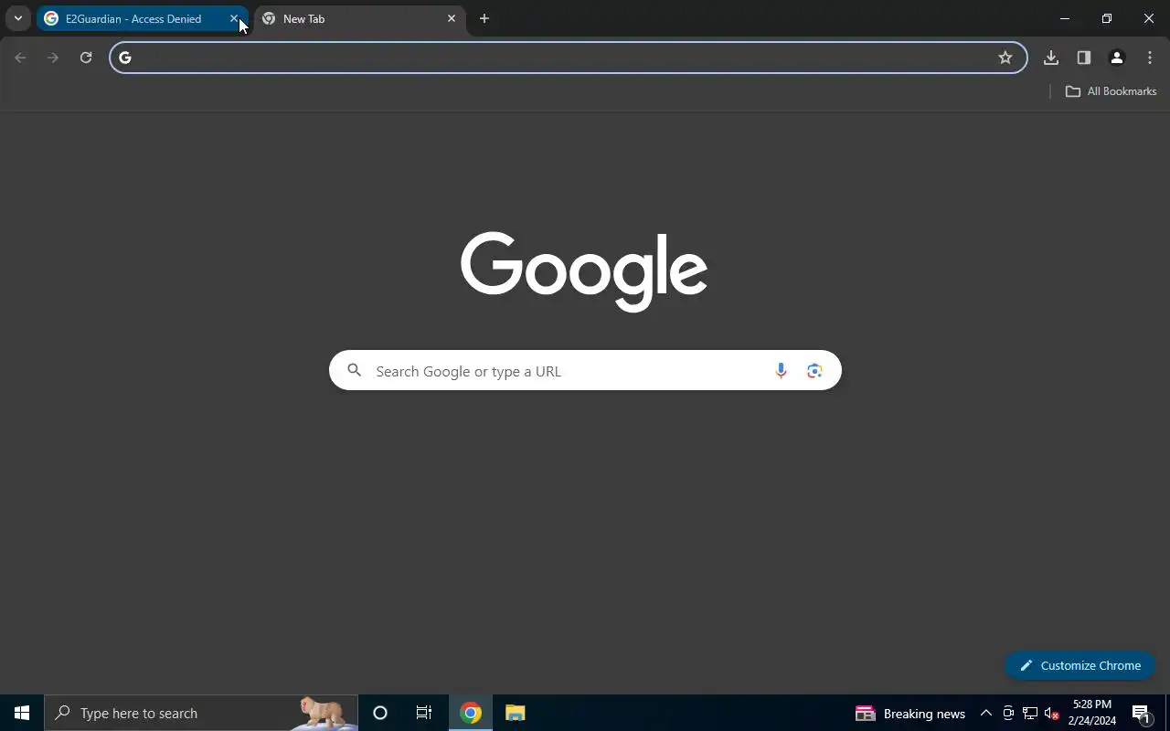Select the New Tab tab
This screenshot has height=731, width=1170.
[x=358, y=18]
